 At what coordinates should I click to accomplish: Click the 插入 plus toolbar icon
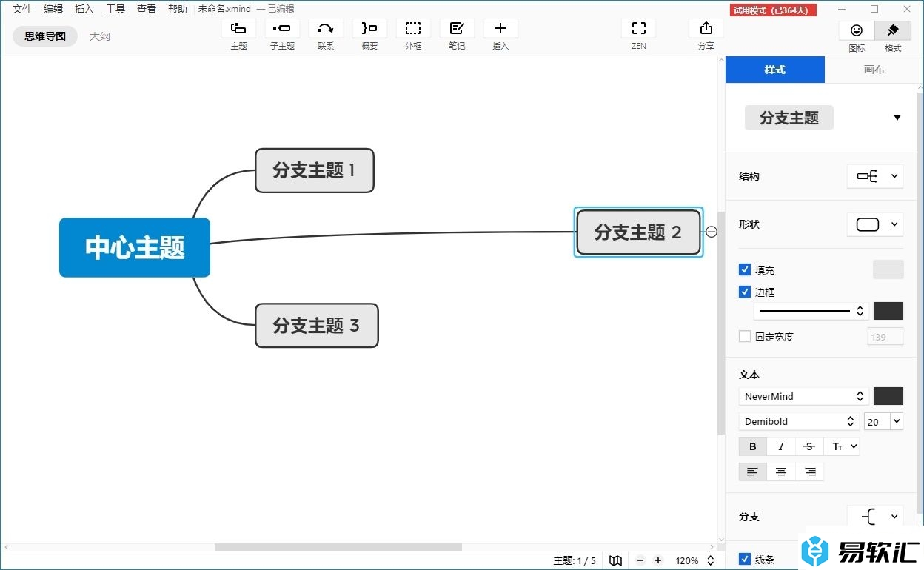[x=500, y=28]
